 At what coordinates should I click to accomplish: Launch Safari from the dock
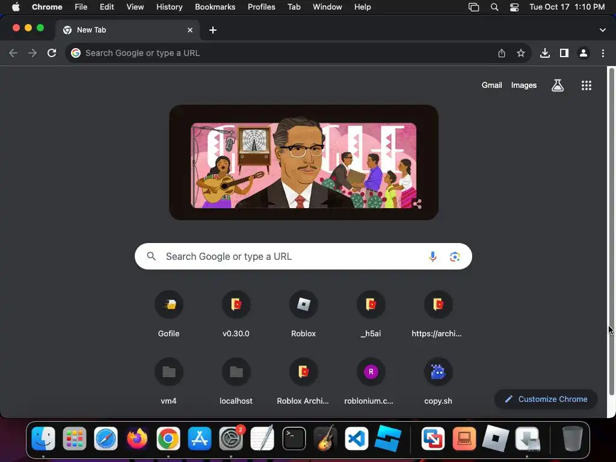click(x=106, y=439)
